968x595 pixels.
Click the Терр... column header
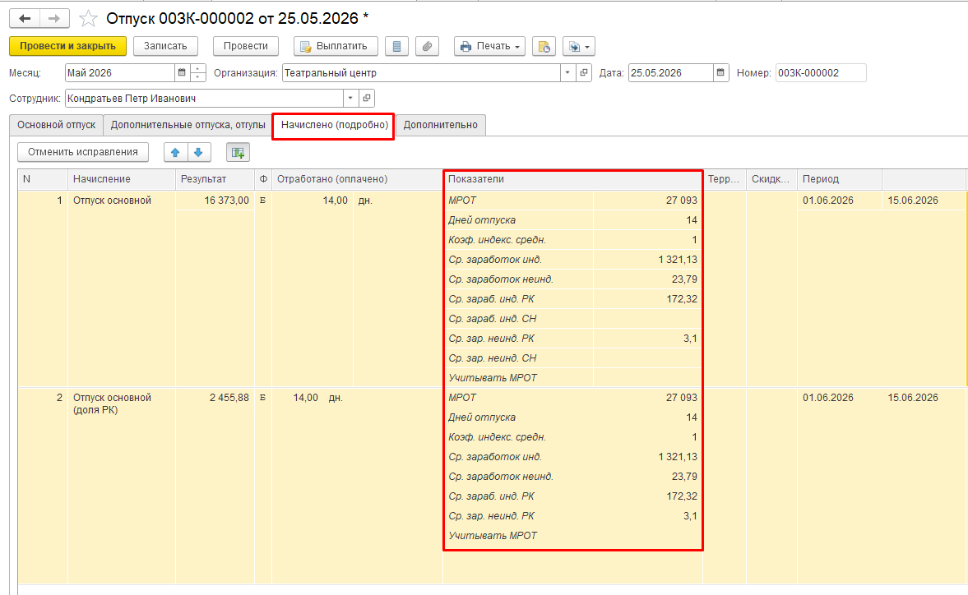click(x=724, y=179)
